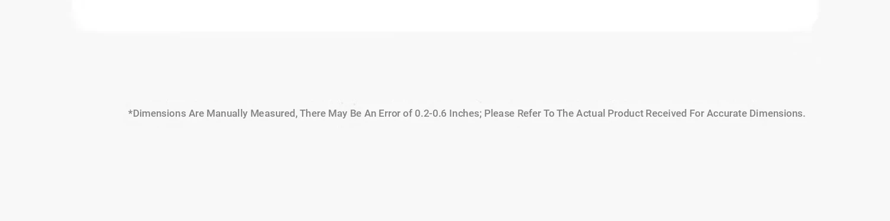
Task: Select the word "Product" in the note
Action: [x=625, y=113]
